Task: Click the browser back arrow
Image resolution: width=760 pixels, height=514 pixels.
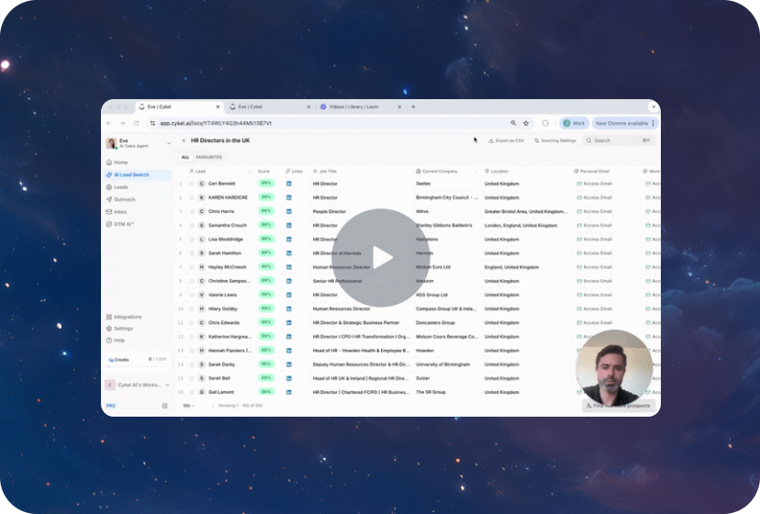Action: pyautogui.click(x=109, y=123)
